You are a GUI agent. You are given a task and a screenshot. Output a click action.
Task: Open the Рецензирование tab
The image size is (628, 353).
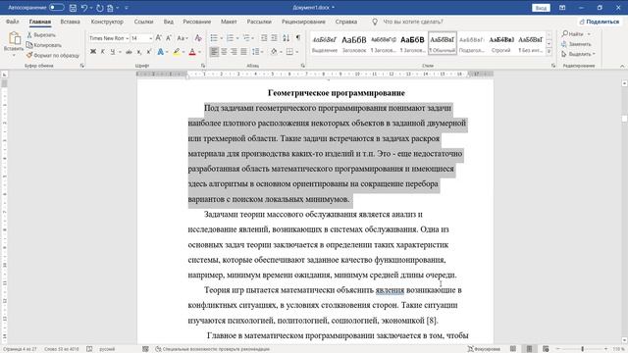point(303,22)
